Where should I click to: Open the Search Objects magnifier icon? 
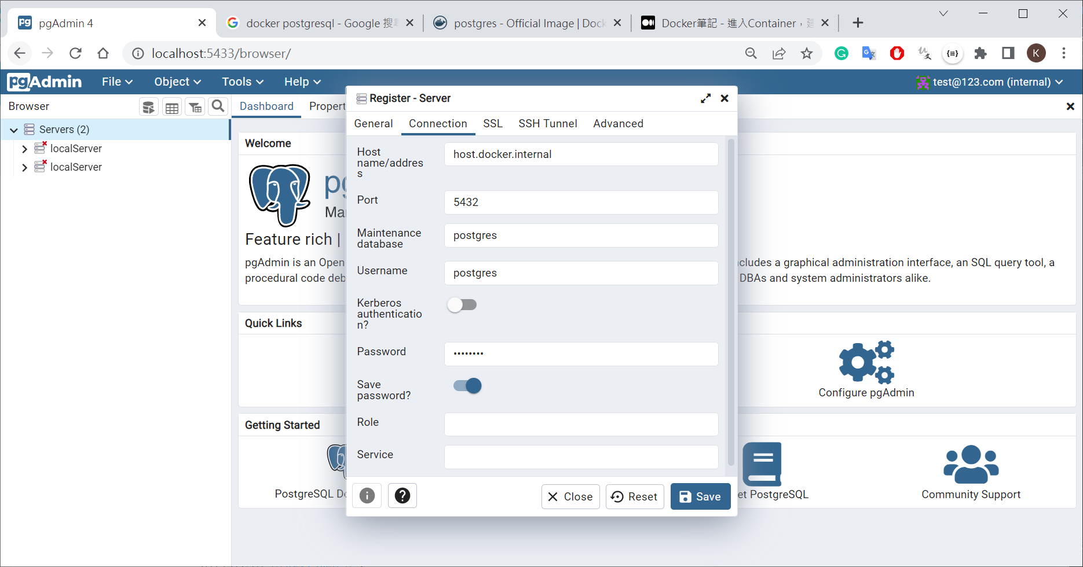(x=218, y=106)
